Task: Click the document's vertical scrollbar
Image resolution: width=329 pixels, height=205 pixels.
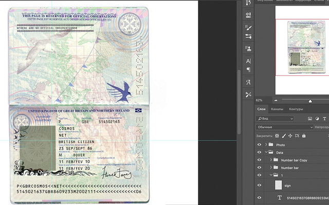Action: (x=239, y=102)
